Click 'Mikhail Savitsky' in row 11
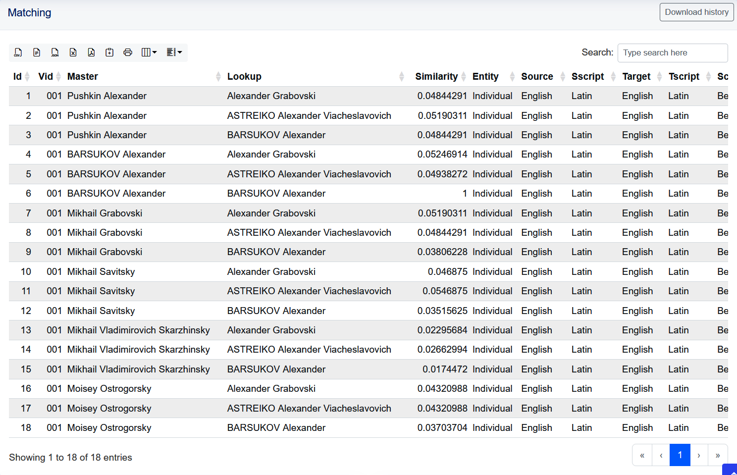This screenshot has height=475, width=737. (x=101, y=291)
